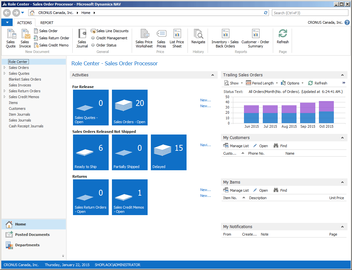Open the blue application menu dropdown
Screen dimensions: 352x270
click(x=7, y=22)
